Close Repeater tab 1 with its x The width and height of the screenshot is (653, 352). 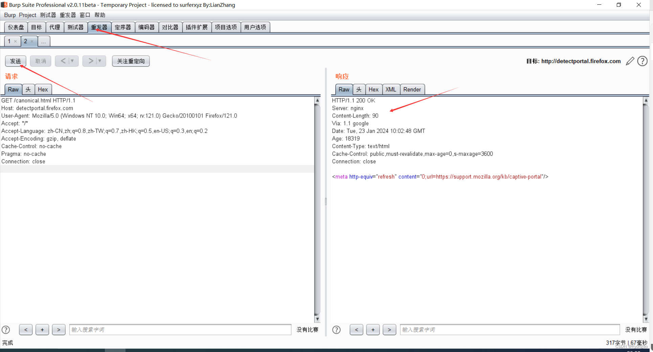(x=15, y=41)
